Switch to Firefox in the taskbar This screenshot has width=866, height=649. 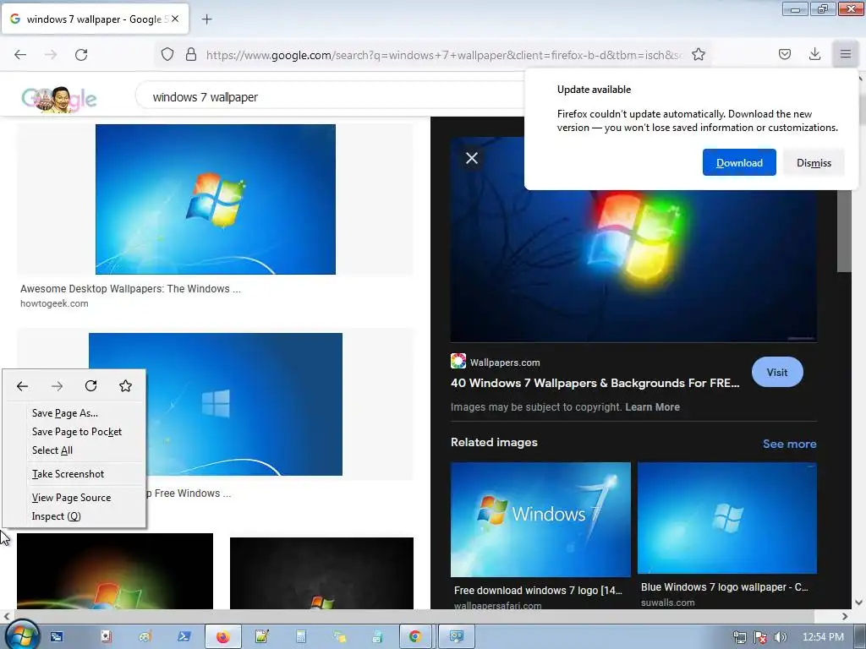click(x=223, y=637)
